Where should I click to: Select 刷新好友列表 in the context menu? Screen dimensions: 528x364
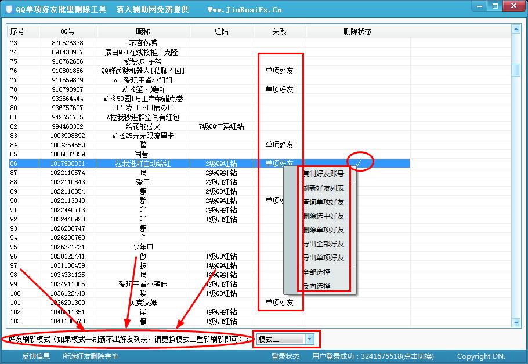[323, 188]
